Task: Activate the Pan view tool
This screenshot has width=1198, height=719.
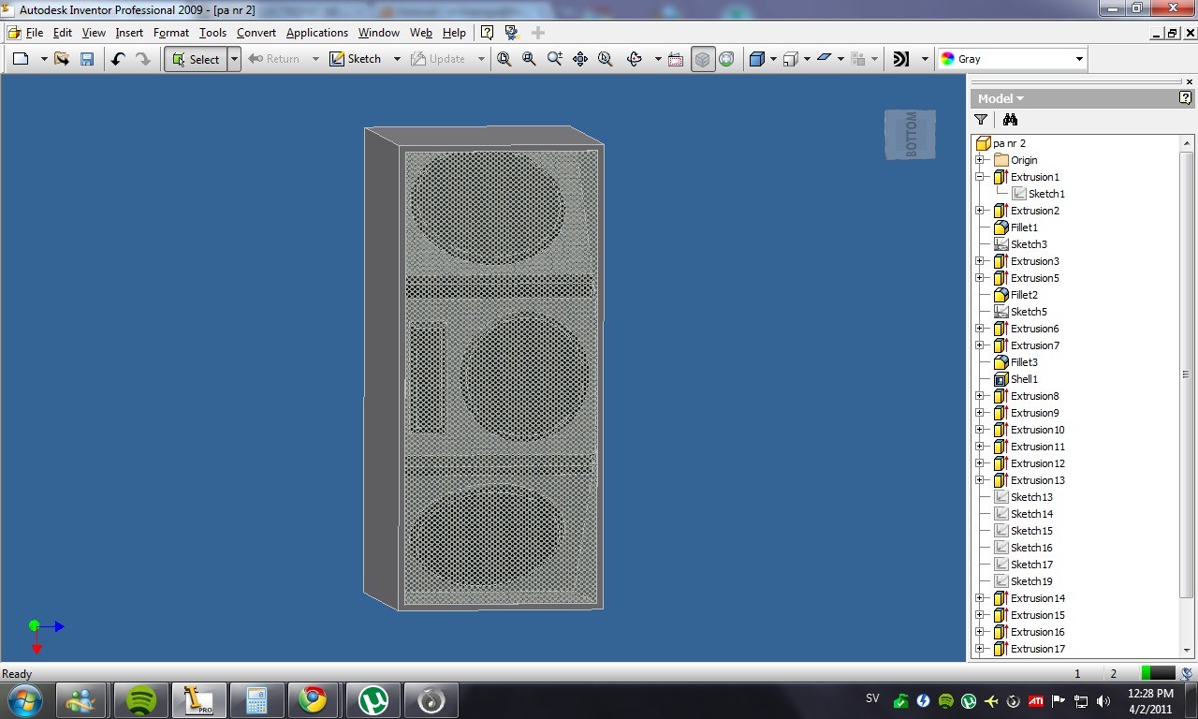Action: pos(580,59)
